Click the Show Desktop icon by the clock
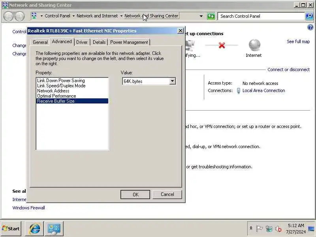The width and height of the screenshot is (316, 237). [x=311, y=229]
